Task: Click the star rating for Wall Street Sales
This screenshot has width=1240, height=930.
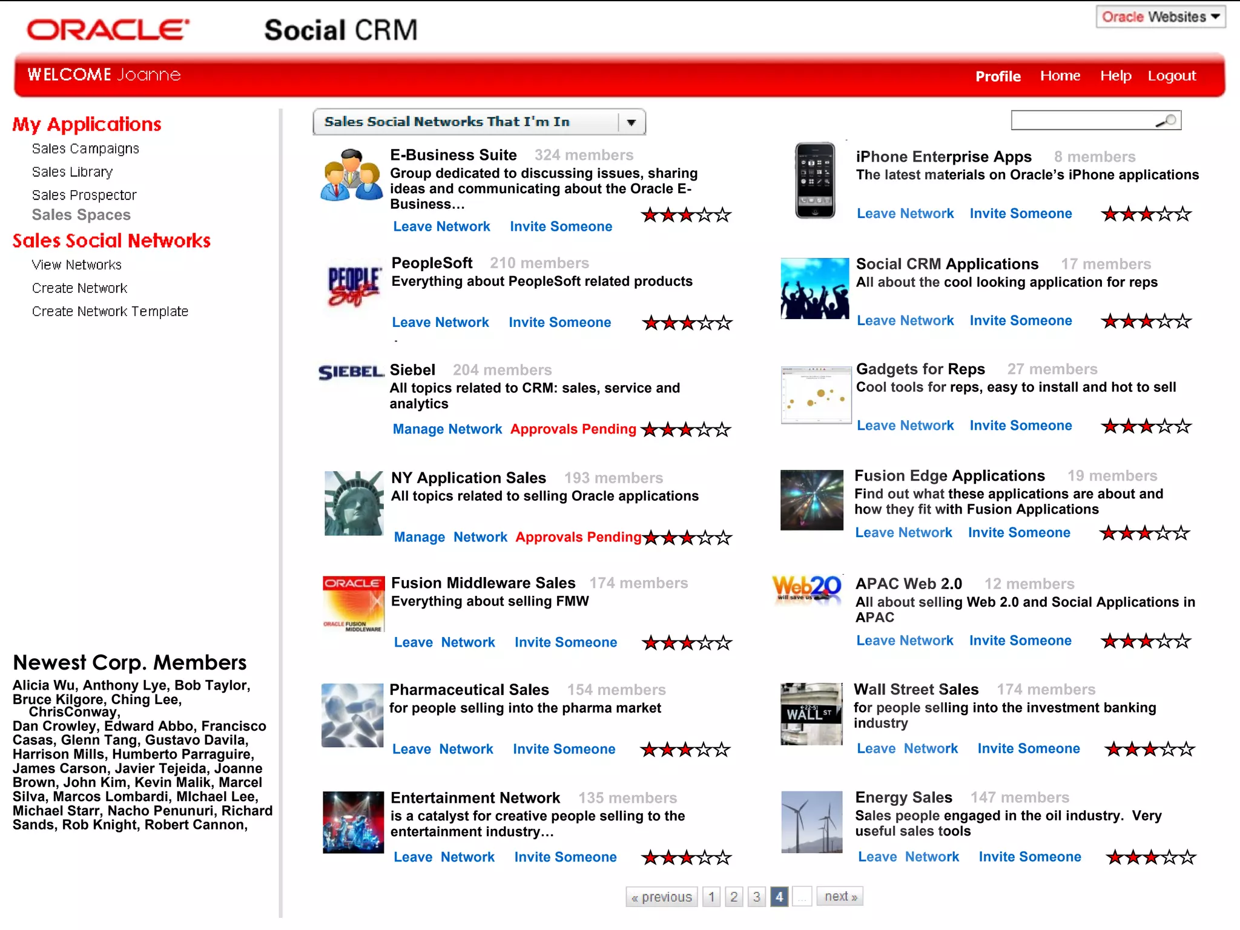Action: coord(1150,750)
